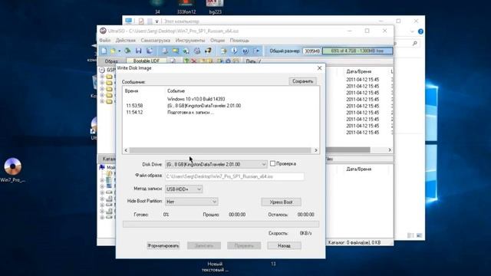Click the Info (i) icon in toolbar

pyautogui.click(x=234, y=51)
